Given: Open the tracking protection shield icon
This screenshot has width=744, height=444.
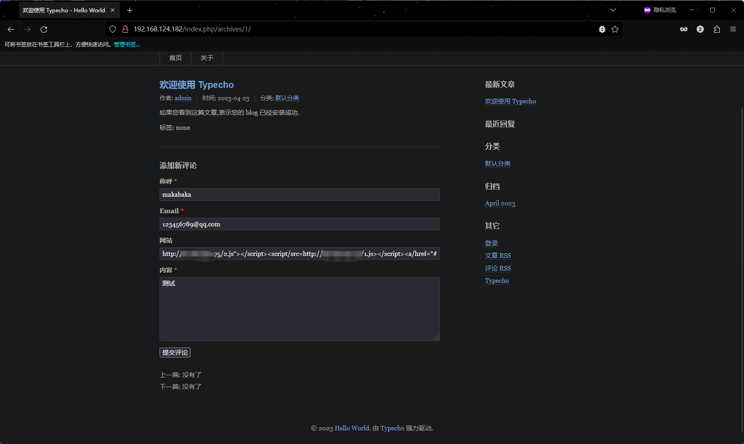Looking at the screenshot, I should pyautogui.click(x=113, y=29).
